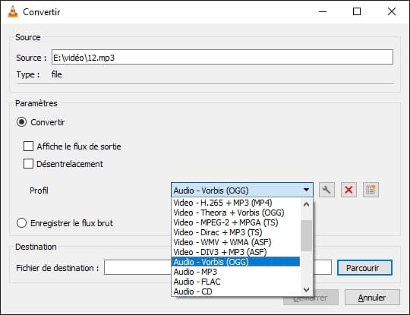The image size is (410, 315).
Task: Minimize the Convertir window
Action: tap(323, 11)
